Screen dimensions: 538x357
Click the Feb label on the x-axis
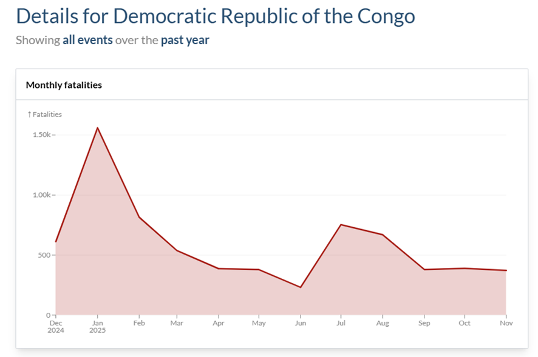pos(138,323)
